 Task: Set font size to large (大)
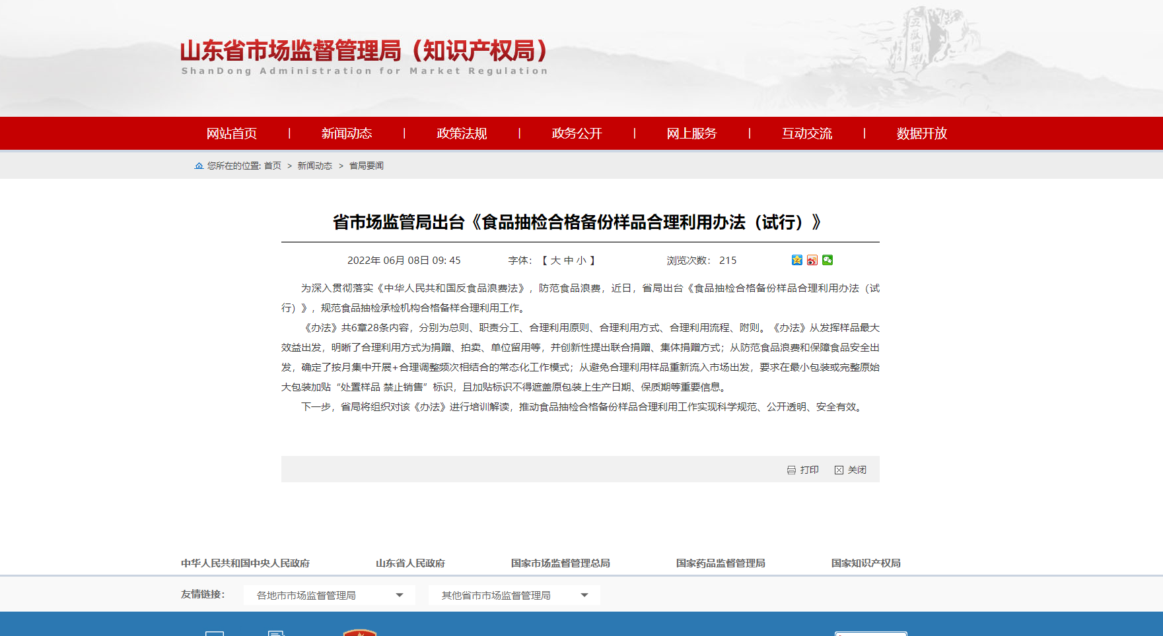click(x=555, y=261)
